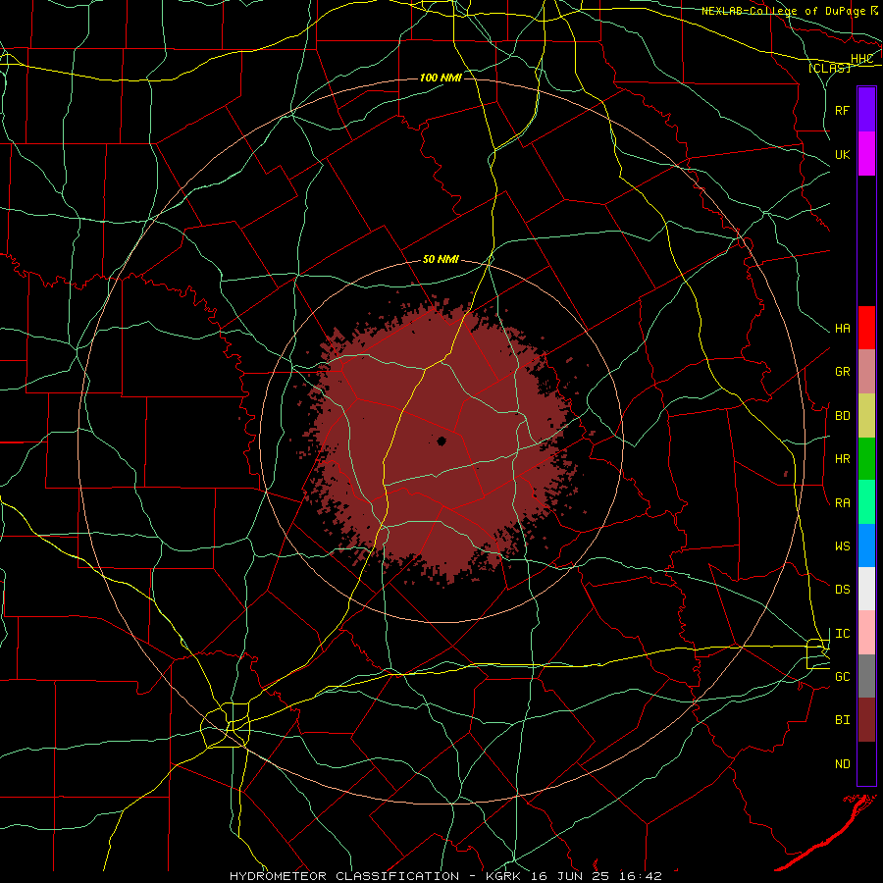This screenshot has height=883, width=883.
Task: Click the BI brown legend swatch
Action: (x=866, y=720)
